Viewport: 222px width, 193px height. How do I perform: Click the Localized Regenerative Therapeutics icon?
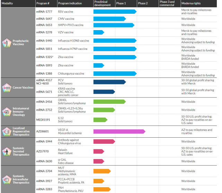[x=6, y=131]
